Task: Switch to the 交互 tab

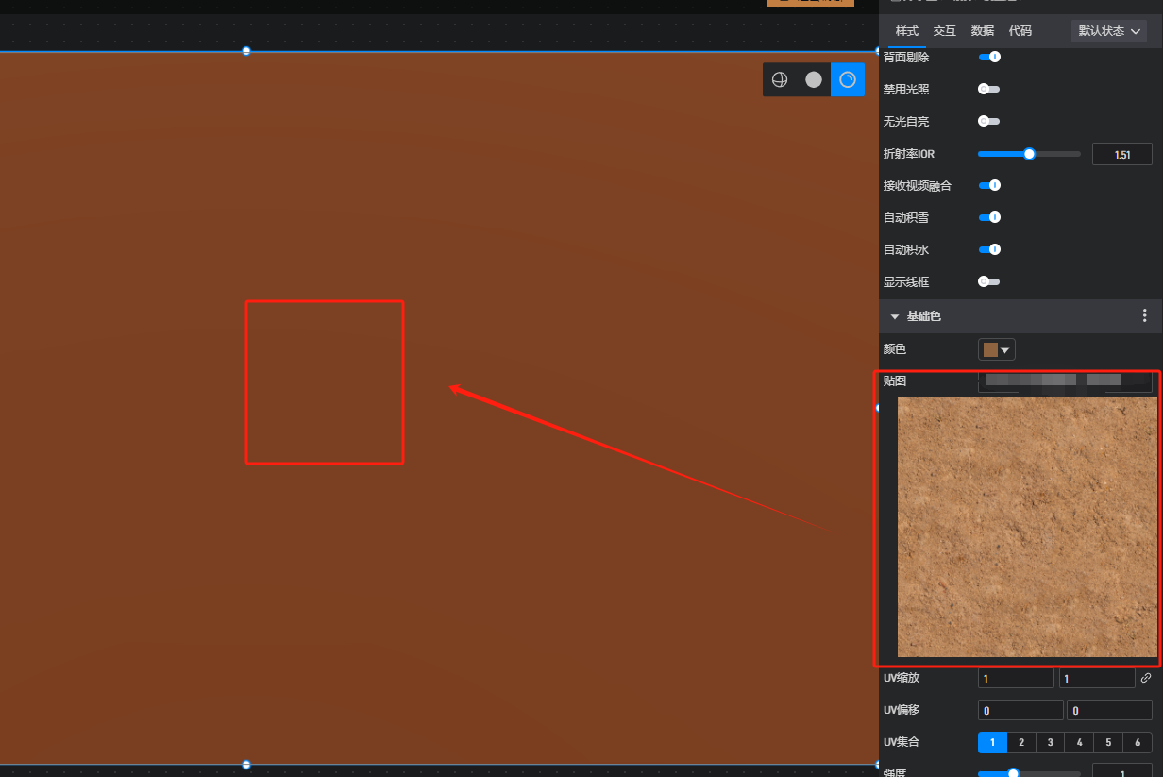Action: click(944, 31)
